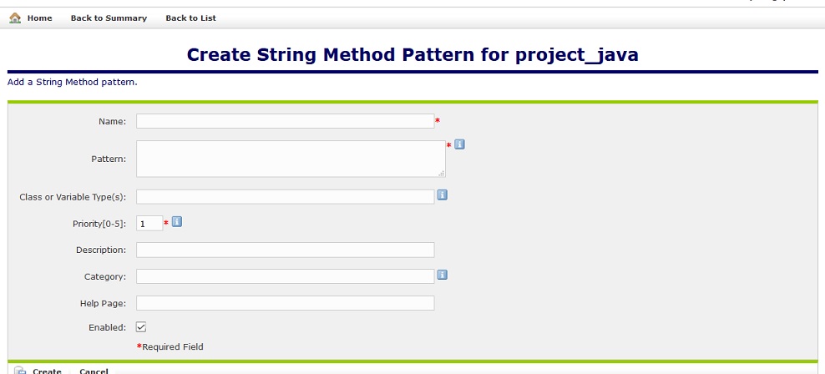Focus the Name text field
825x374 pixels.
(285, 121)
